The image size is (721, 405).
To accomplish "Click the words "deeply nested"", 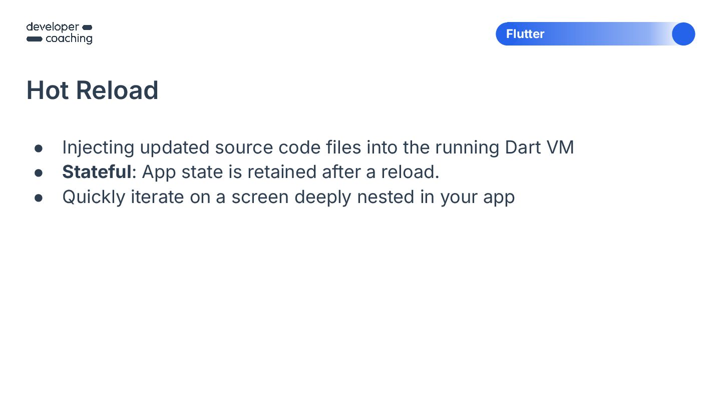I will [354, 197].
